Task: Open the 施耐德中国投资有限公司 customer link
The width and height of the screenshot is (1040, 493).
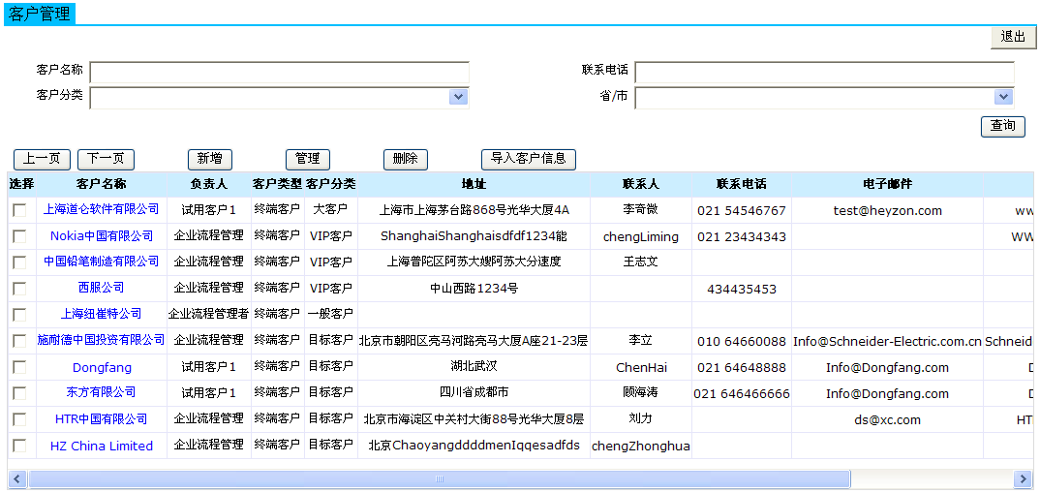Action: [x=102, y=340]
